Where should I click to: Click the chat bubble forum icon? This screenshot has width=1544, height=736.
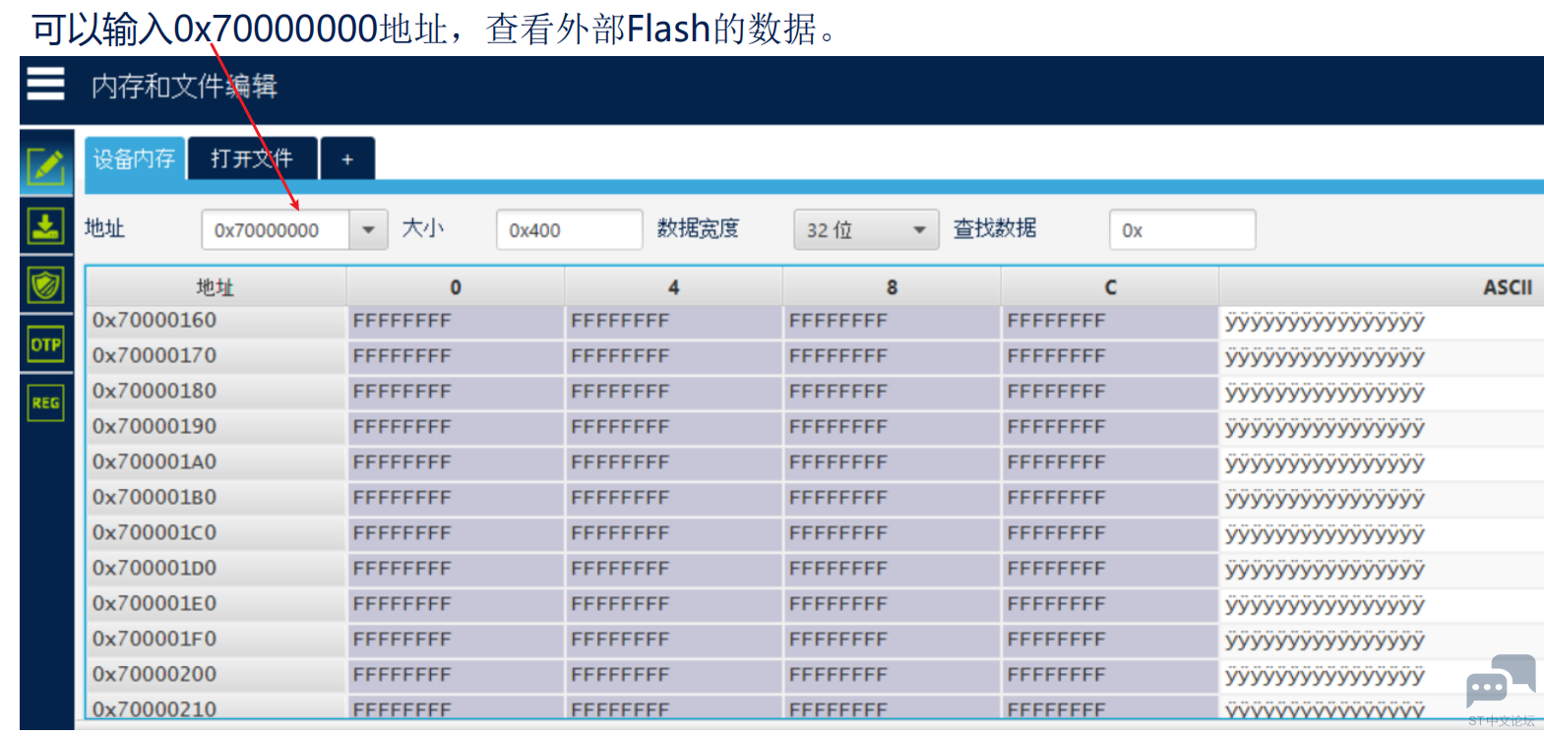point(1500,681)
